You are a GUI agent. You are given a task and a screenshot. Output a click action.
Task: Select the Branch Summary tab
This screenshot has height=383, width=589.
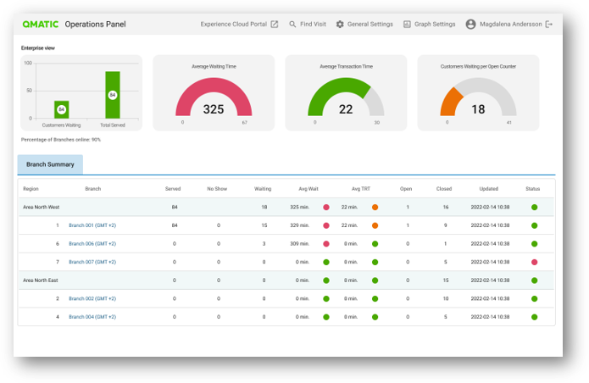pyautogui.click(x=50, y=164)
